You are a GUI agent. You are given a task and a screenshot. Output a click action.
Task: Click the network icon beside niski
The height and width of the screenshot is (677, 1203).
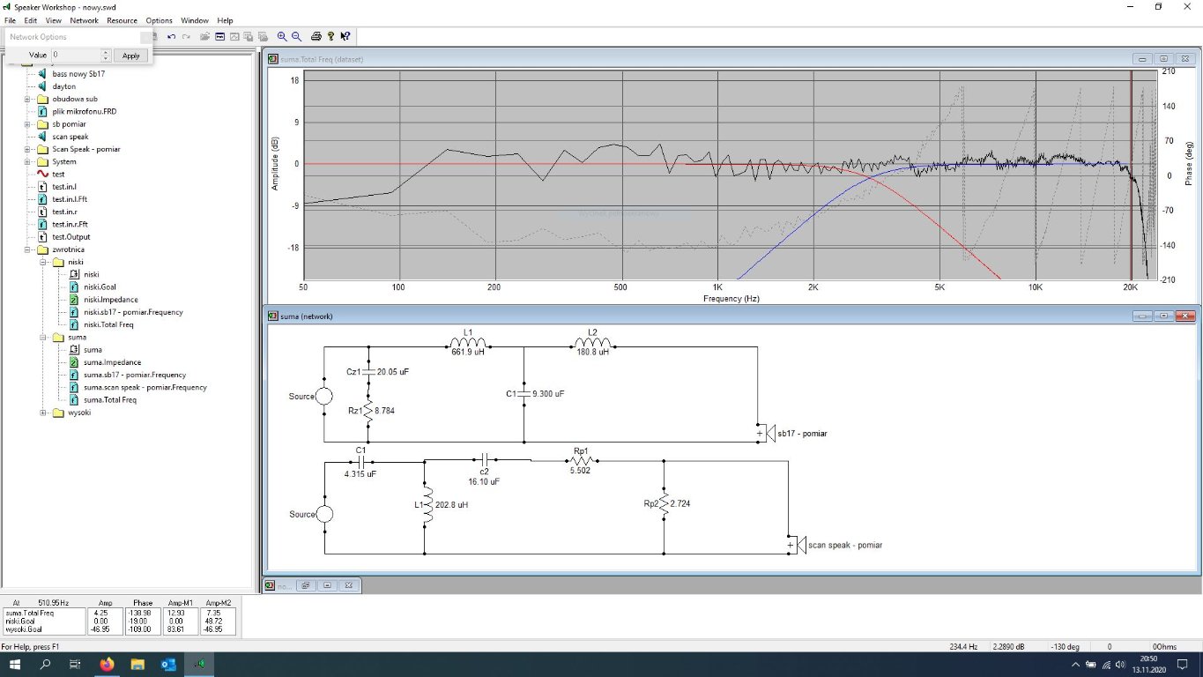(74, 274)
